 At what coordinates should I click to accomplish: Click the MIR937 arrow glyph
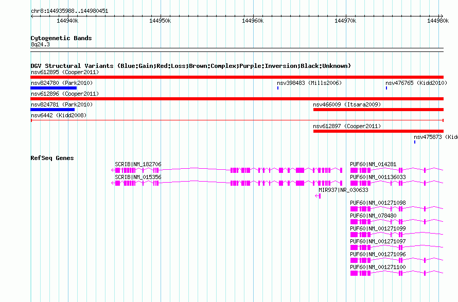318,196
